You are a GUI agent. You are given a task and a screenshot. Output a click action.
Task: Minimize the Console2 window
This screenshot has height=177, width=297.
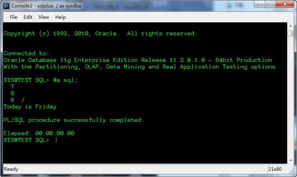pos(260,4)
